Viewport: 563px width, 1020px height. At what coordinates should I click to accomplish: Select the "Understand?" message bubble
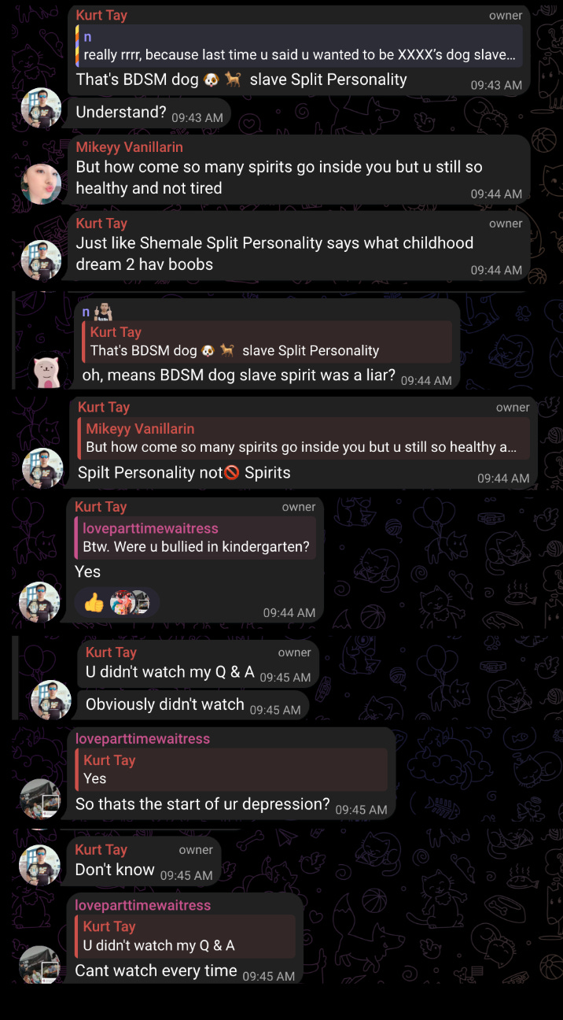pos(149,113)
